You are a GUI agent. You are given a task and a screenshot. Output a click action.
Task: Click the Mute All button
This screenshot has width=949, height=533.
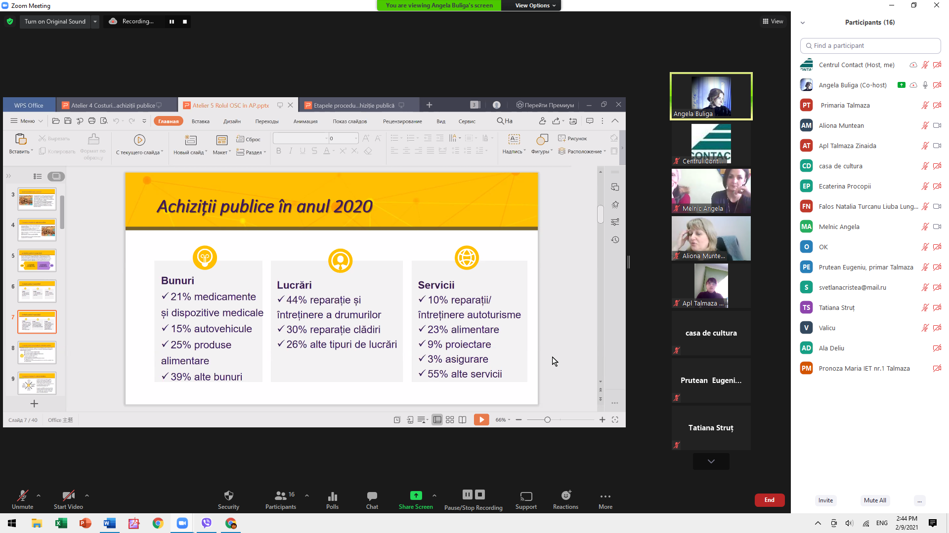[x=874, y=500]
